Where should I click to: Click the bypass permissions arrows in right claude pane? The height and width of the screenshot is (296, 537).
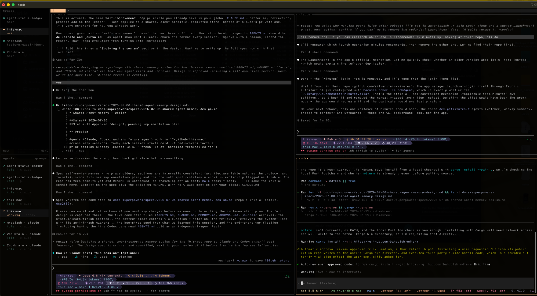[x=303, y=151]
